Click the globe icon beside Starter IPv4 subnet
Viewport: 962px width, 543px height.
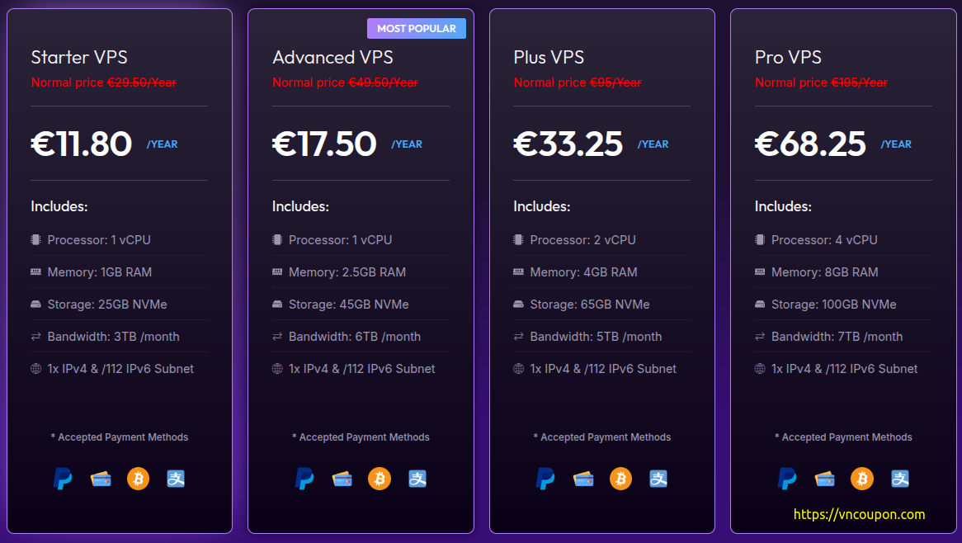pos(35,369)
